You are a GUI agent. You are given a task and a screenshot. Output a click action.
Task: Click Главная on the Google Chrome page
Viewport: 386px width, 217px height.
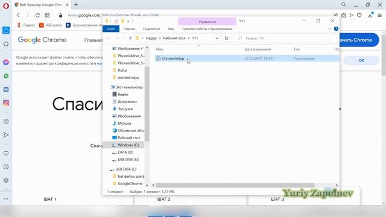tap(93, 40)
